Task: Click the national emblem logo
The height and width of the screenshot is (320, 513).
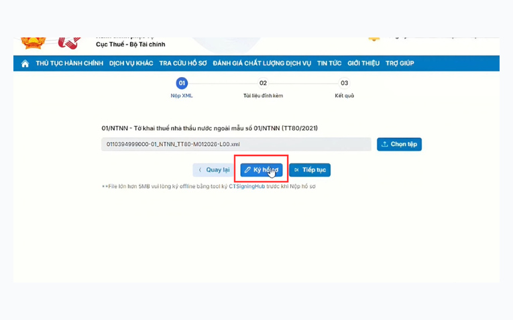Action: click(33, 43)
